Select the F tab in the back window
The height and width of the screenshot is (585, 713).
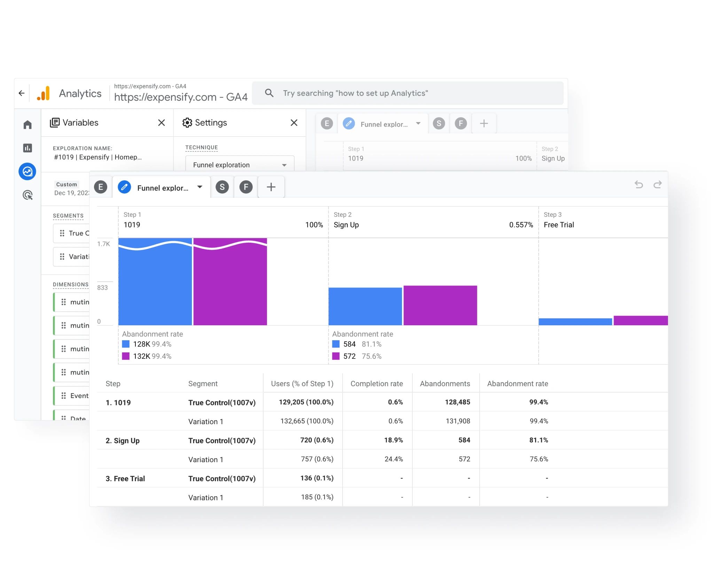coord(461,123)
